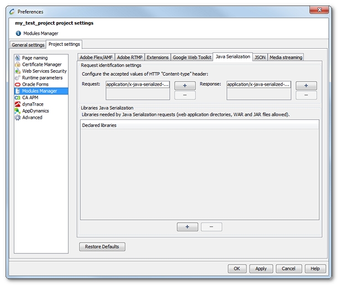This screenshot has width=338, height=285.
Task: Open the Google Web Toolkit tab
Action: pos(192,57)
